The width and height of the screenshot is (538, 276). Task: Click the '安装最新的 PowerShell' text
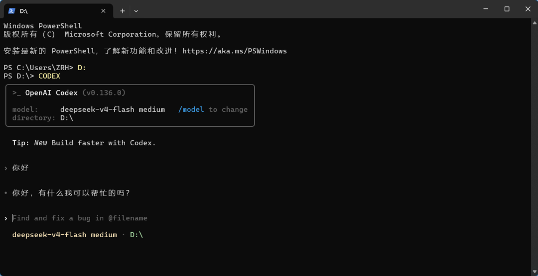49,51
